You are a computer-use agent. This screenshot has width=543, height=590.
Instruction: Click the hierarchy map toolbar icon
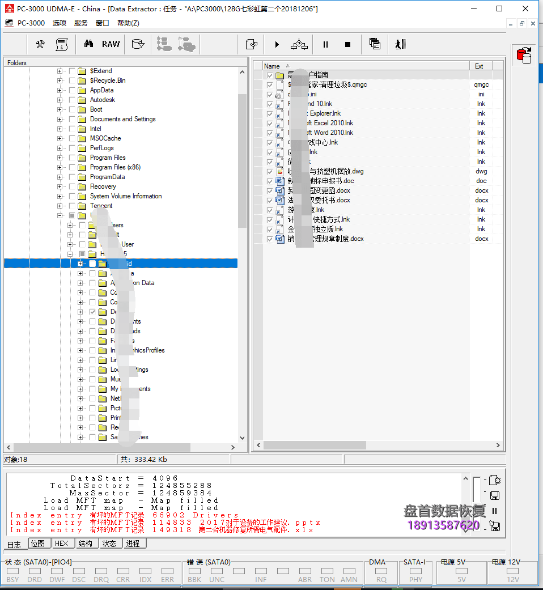[x=299, y=44]
